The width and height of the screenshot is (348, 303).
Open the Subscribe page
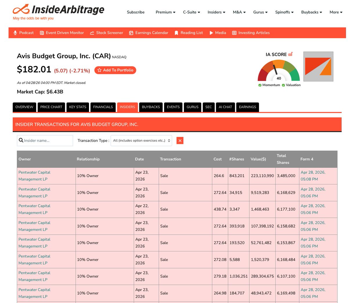coord(136,12)
